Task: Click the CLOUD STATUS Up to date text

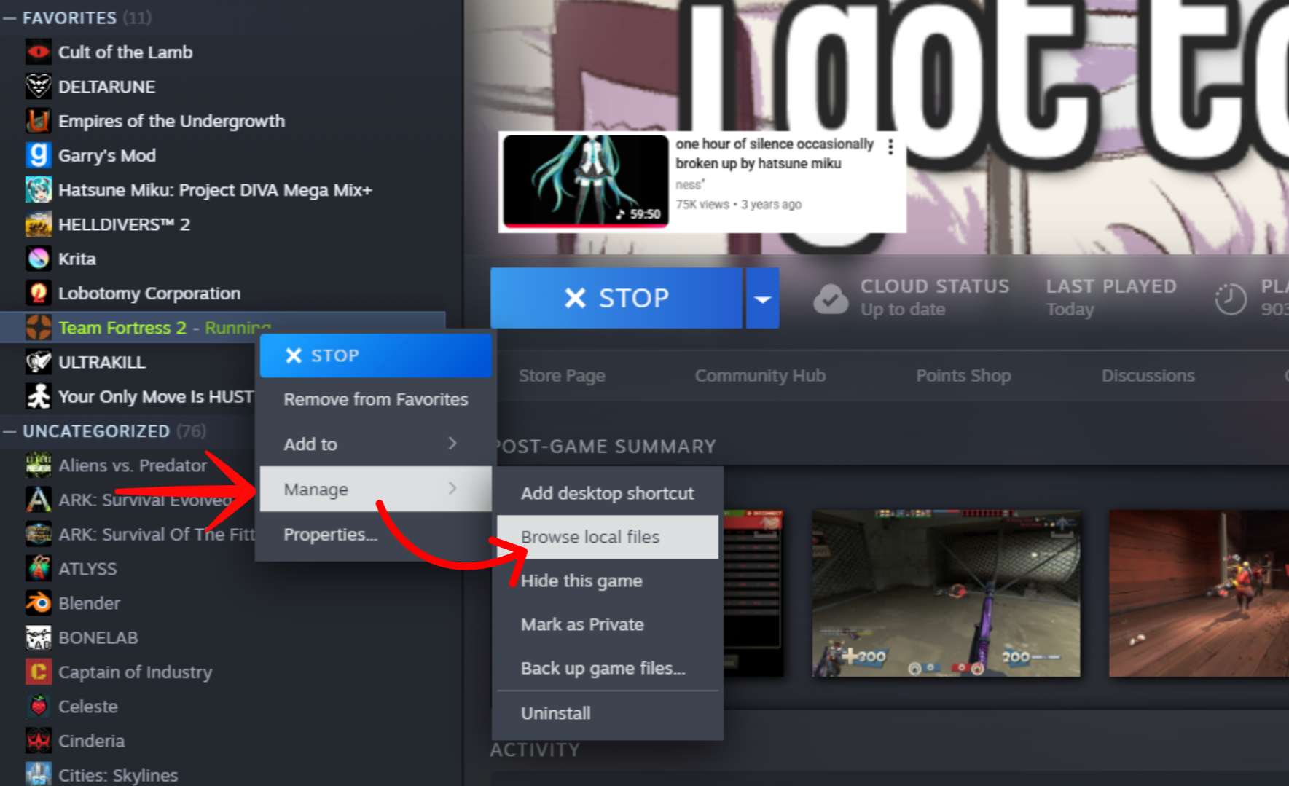Action: coord(935,298)
